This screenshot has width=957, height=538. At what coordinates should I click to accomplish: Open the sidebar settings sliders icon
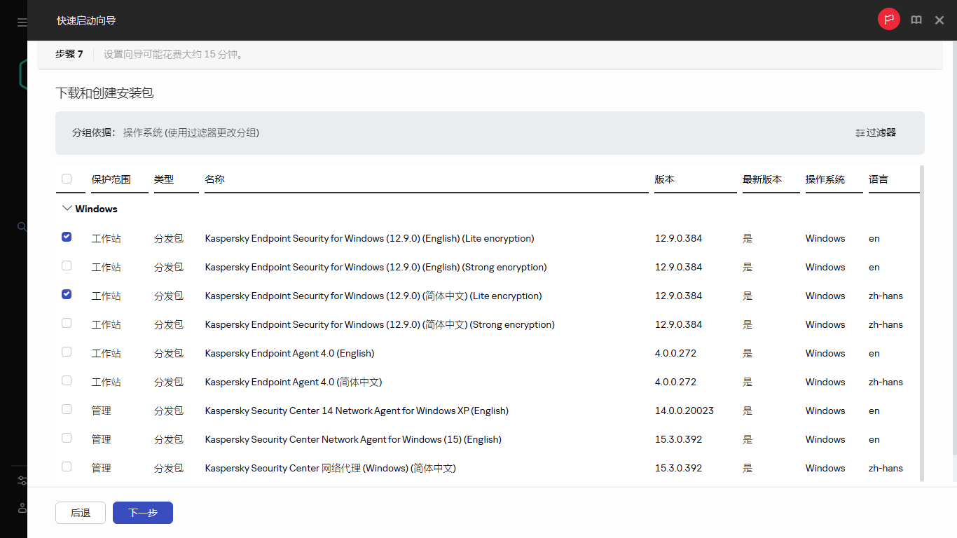point(22,481)
